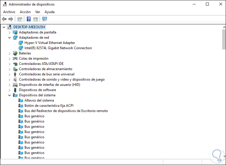
Task: Expand Dispositivos de software
Action: (10, 90)
